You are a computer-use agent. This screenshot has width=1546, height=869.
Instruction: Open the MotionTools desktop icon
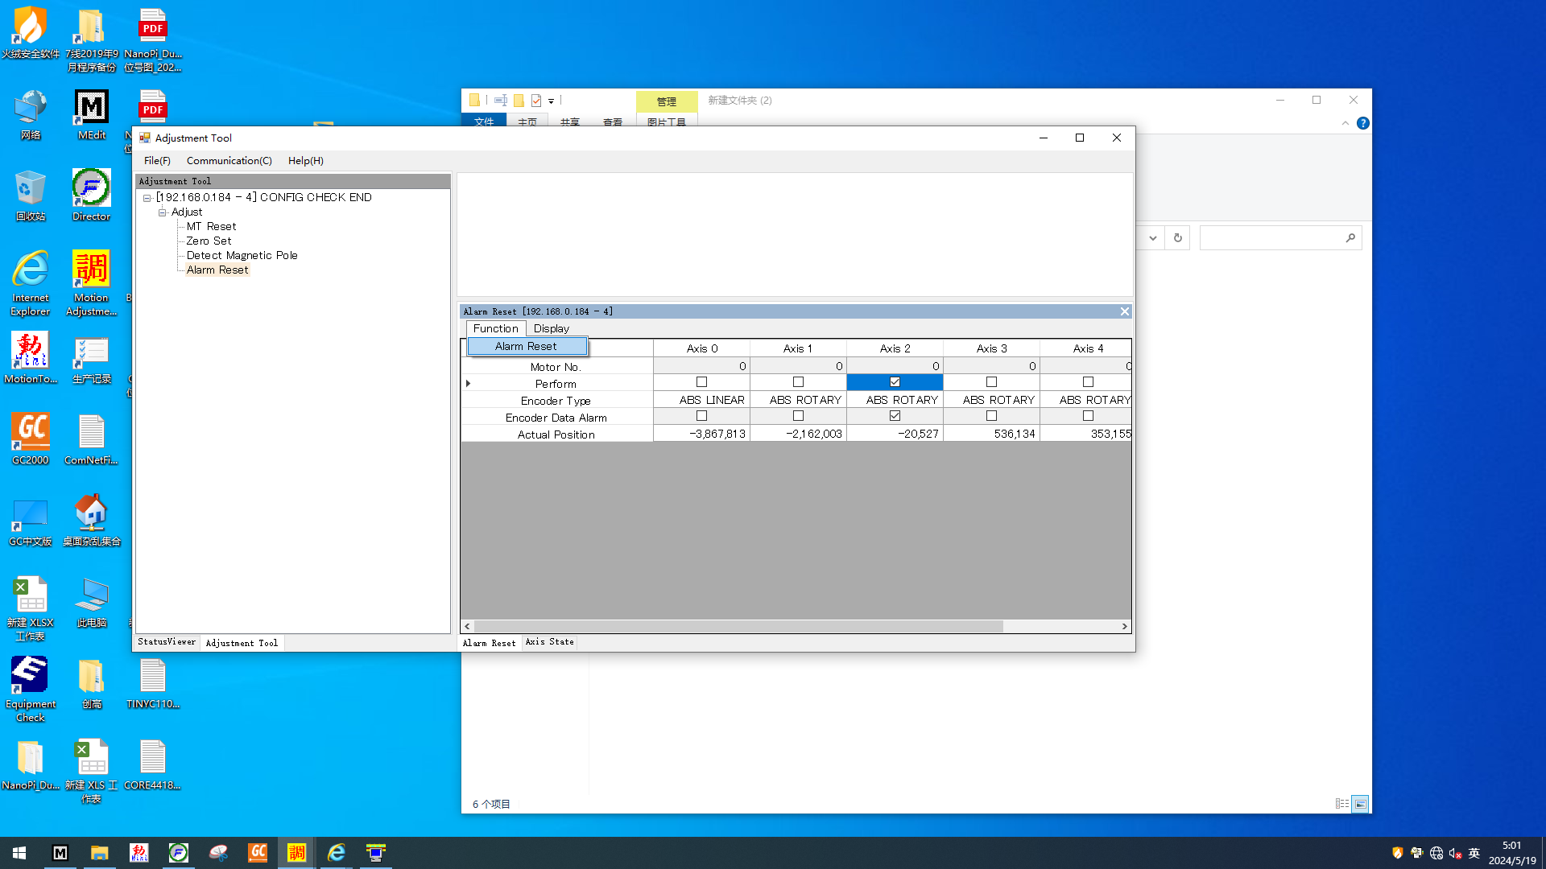(x=31, y=352)
